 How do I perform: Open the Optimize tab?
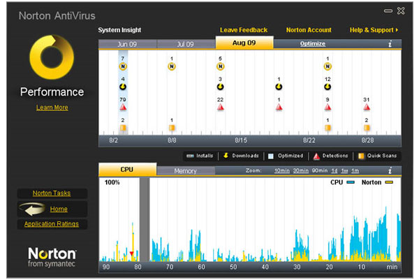[313, 43]
